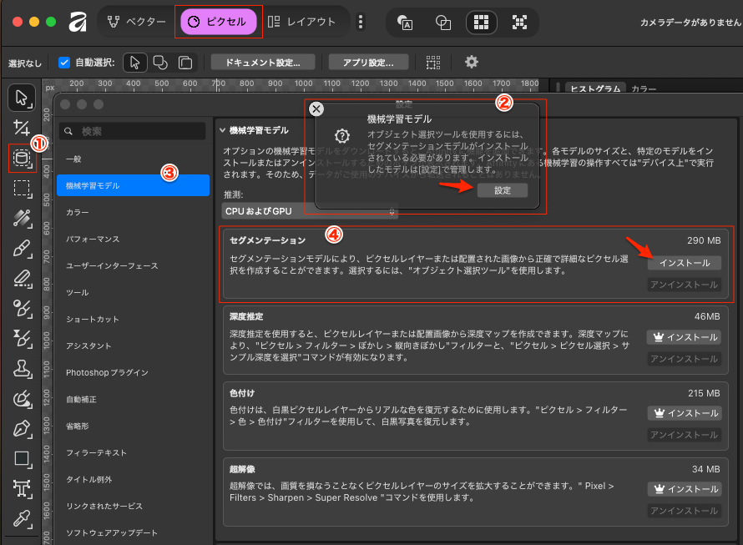Open the パフォーマンス settings category
The height and width of the screenshot is (545, 743).
(93, 239)
